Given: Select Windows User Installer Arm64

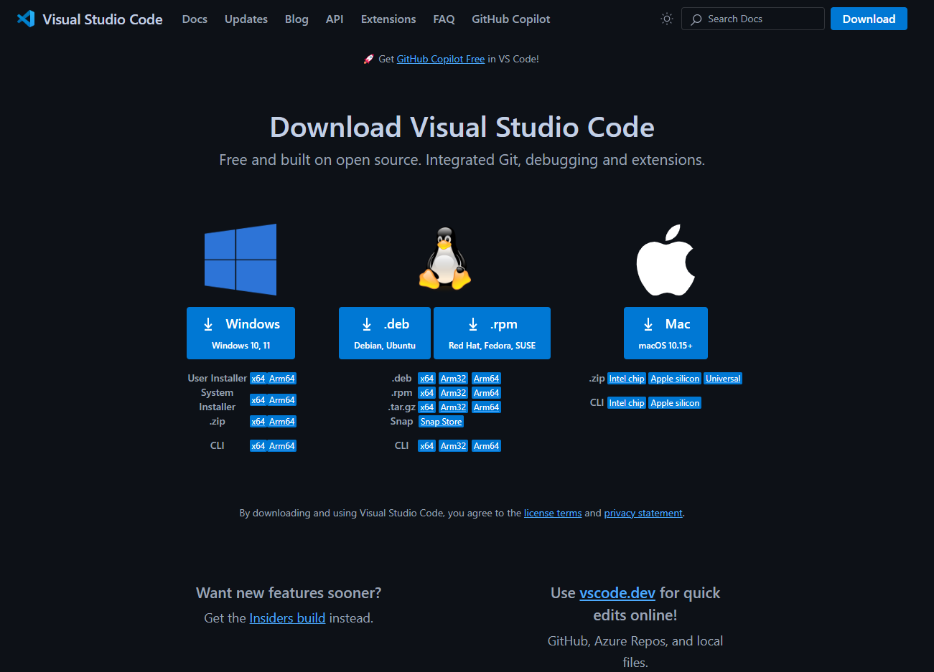Looking at the screenshot, I should 282,379.
